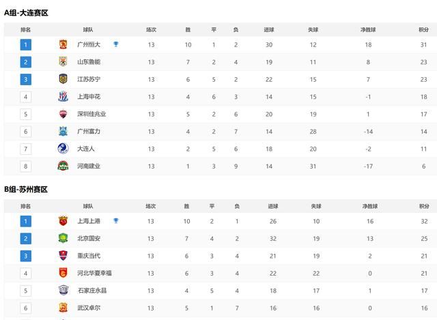Image resolution: width=437 pixels, height=320 pixels.
Task: Open the 河北华夏幸福 team name link
Action: [94, 273]
